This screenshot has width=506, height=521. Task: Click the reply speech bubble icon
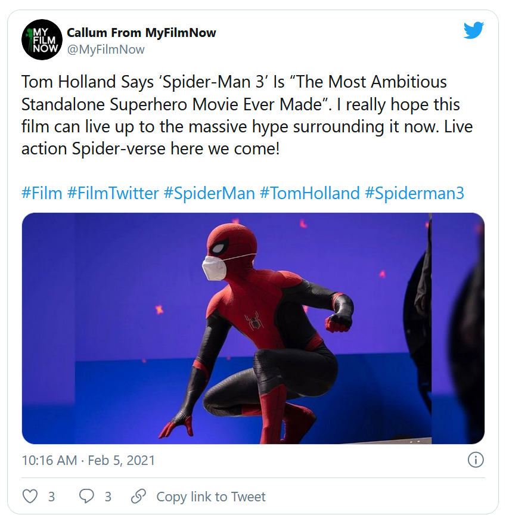(86, 497)
